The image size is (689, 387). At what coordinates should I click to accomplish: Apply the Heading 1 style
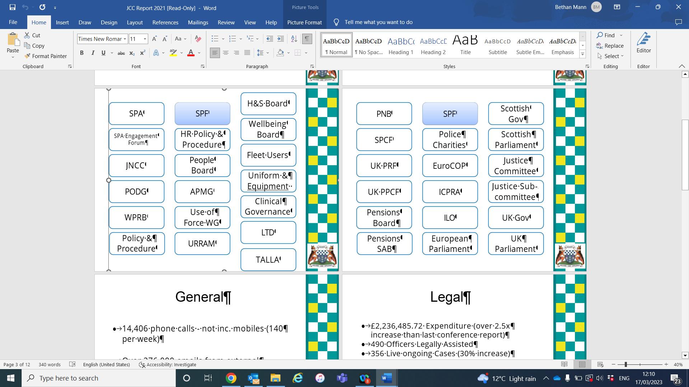click(401, 45)
